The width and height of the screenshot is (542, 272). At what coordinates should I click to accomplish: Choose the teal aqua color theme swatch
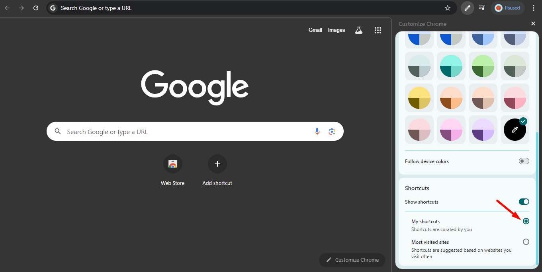point(451,66)
